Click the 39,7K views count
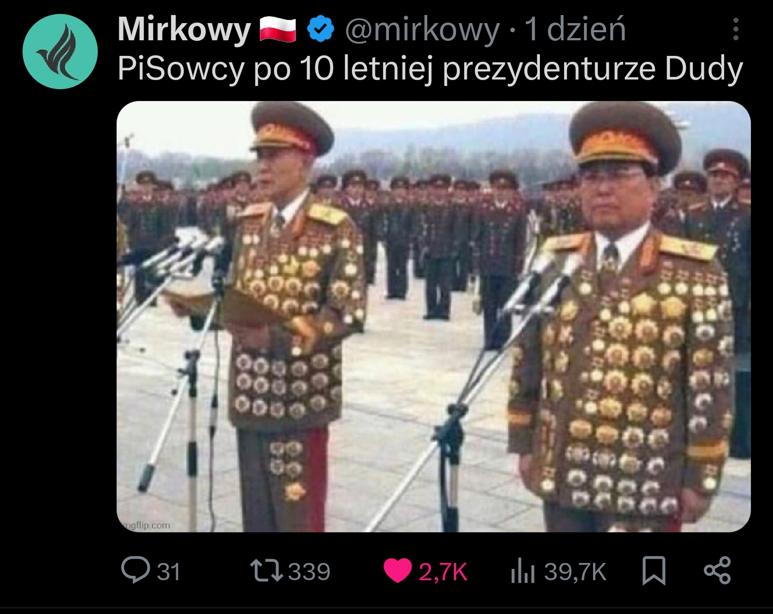Viewport: 773px width, 614px height. pos(575,572)
